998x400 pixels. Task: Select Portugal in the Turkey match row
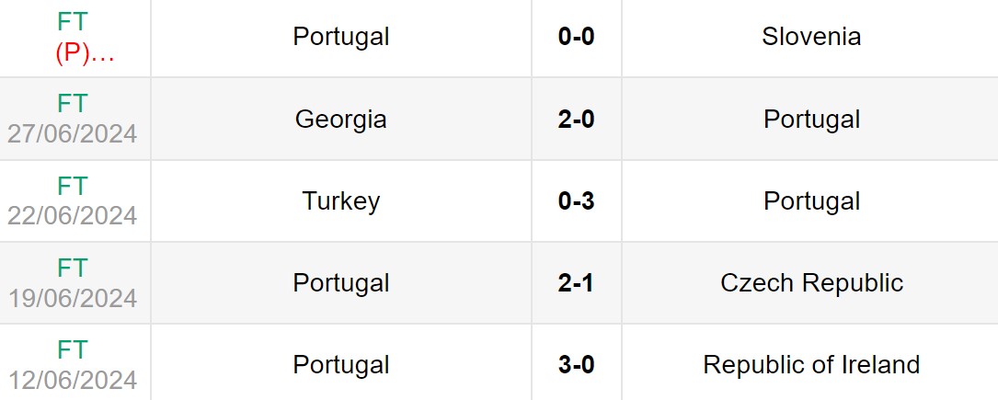pyautogui.click(x=811, y=201)
